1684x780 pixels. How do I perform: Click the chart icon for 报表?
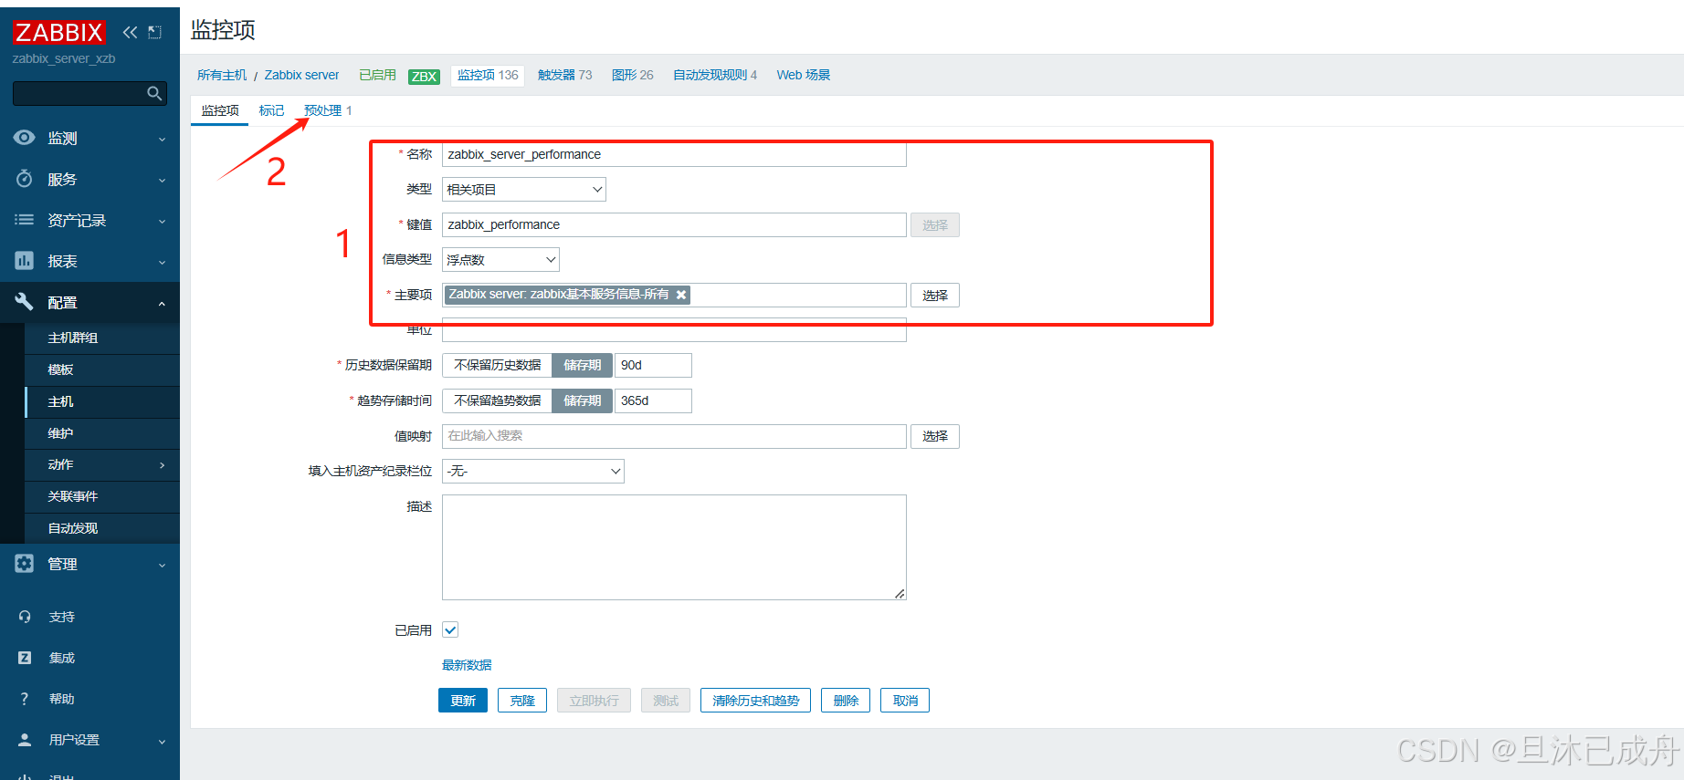click(25, 261)
